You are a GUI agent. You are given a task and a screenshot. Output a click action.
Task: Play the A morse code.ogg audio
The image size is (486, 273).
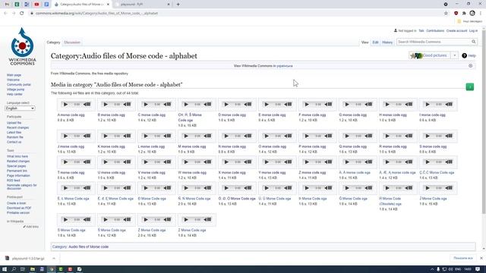pyautogui.click(x=66, y=105)
